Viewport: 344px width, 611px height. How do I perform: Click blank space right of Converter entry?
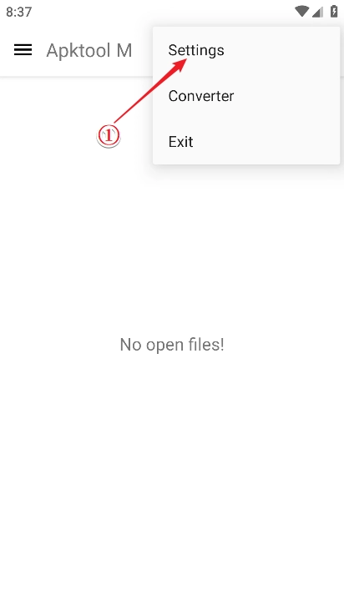[x=286, y=96]
